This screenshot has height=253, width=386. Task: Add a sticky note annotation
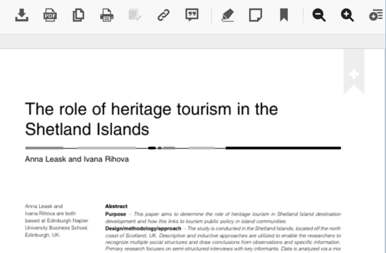(x=255, y=15)
